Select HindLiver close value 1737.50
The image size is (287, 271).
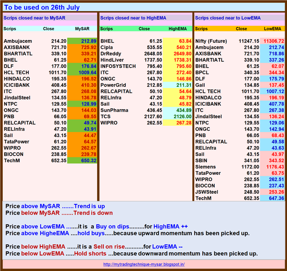153,60
